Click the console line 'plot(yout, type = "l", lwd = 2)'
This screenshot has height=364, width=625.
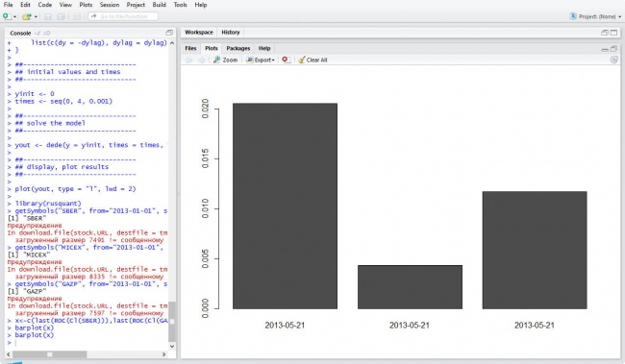click(75, 189)
